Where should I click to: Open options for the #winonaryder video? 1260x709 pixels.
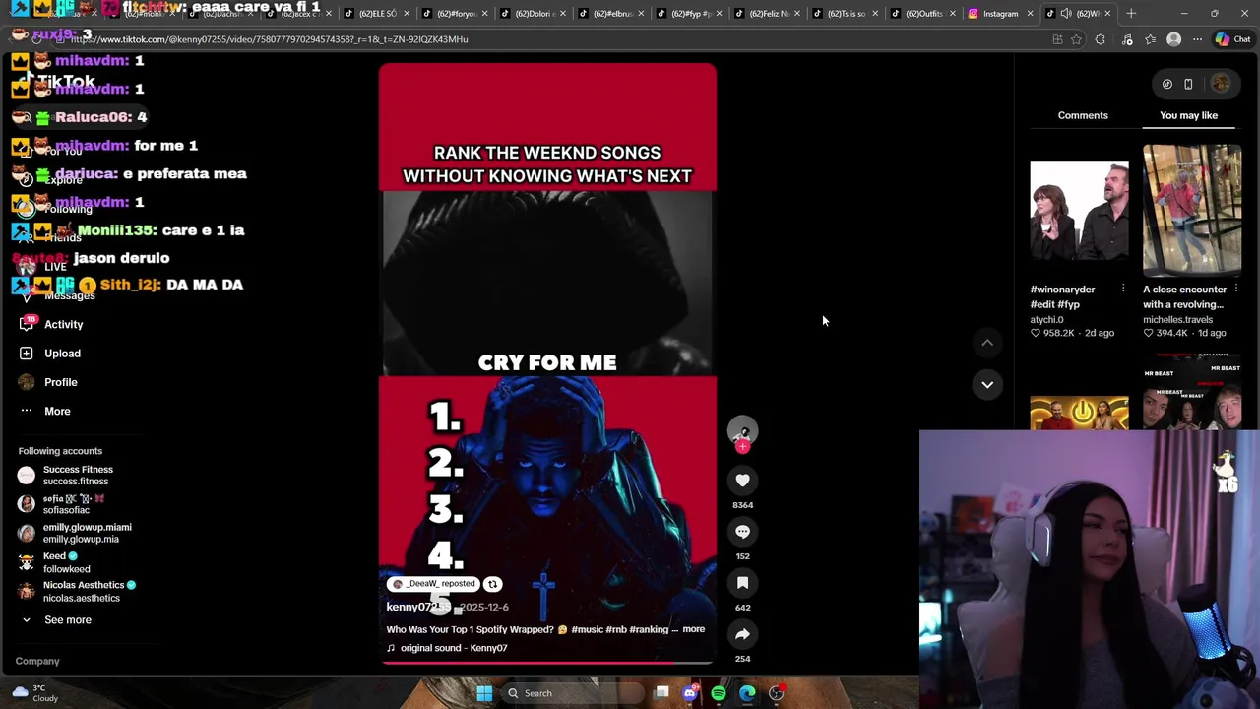click(x=1123, y=289)
